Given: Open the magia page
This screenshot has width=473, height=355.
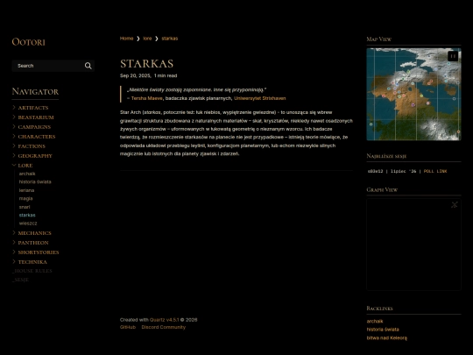Looking at the screenshot, I should (25, 199).
